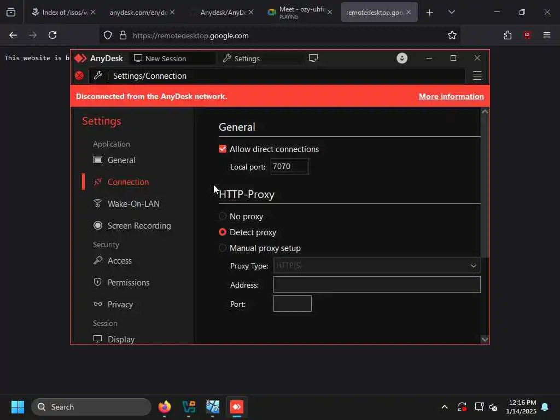Image resolution: width=560 pixels, height=420 pixels.
Task: Click the wrench icon beside Settings/Connection
Action: 98,75
